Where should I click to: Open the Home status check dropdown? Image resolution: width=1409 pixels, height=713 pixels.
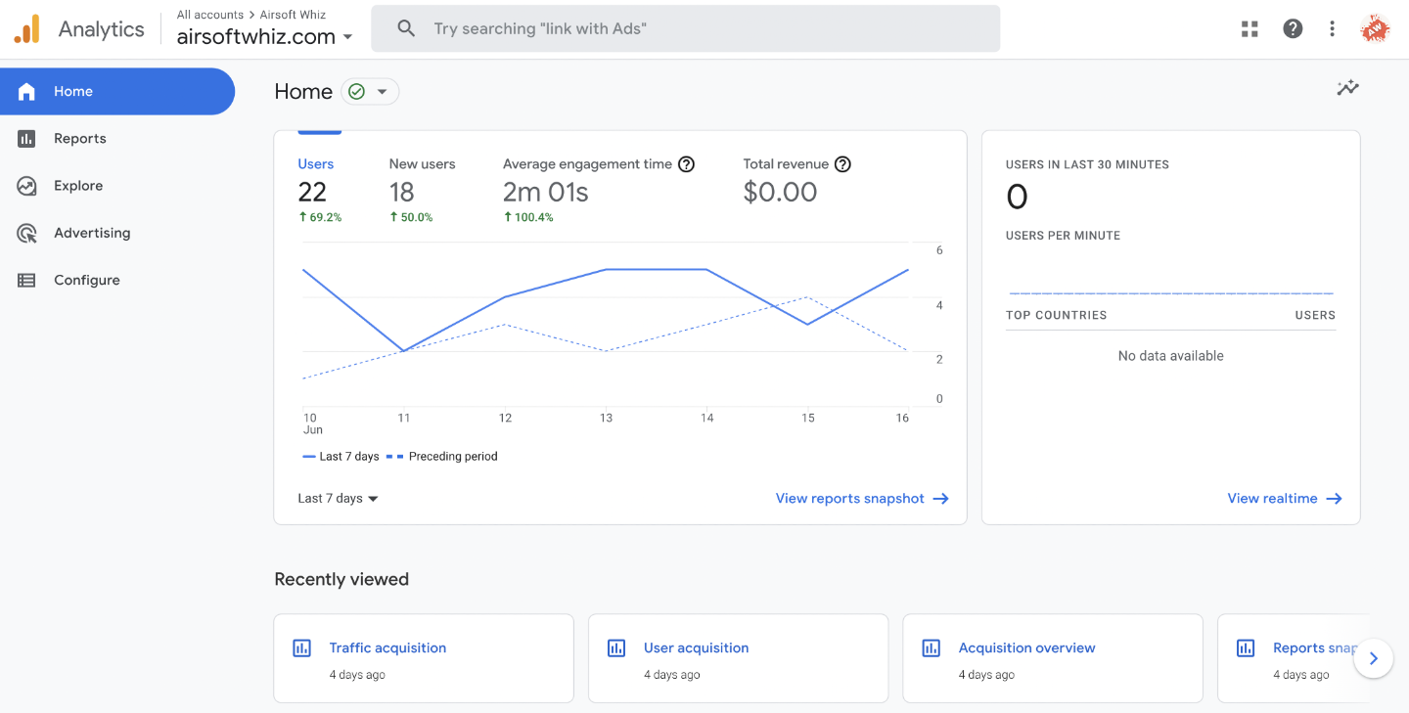coord(370,91)
